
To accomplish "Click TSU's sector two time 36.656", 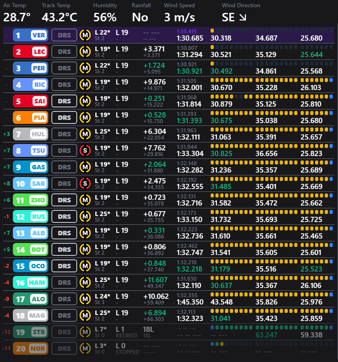I will pyautogui.click(x=266, y=154).
